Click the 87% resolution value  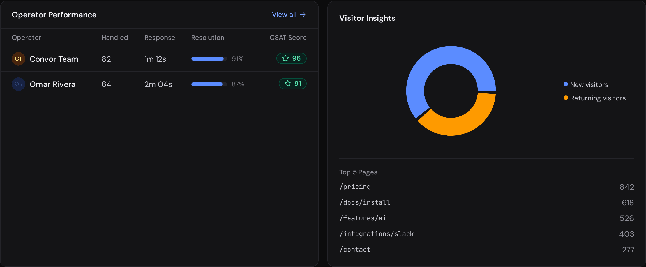[x=238, y=84]
